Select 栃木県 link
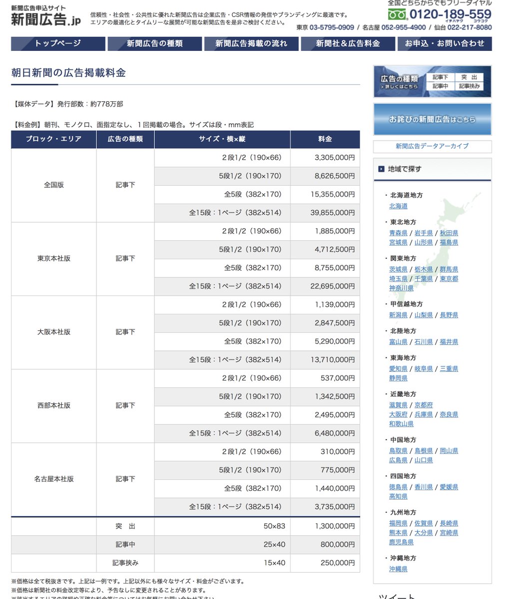Viewport: 520px width, 599px height. pos(424,270)
